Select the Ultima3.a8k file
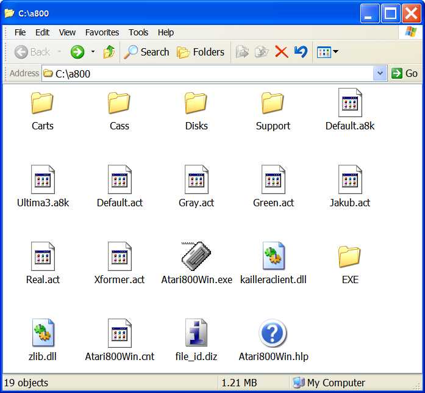Image resolution: width=425 pixels, height=393 pixels. tap(43, 180)
